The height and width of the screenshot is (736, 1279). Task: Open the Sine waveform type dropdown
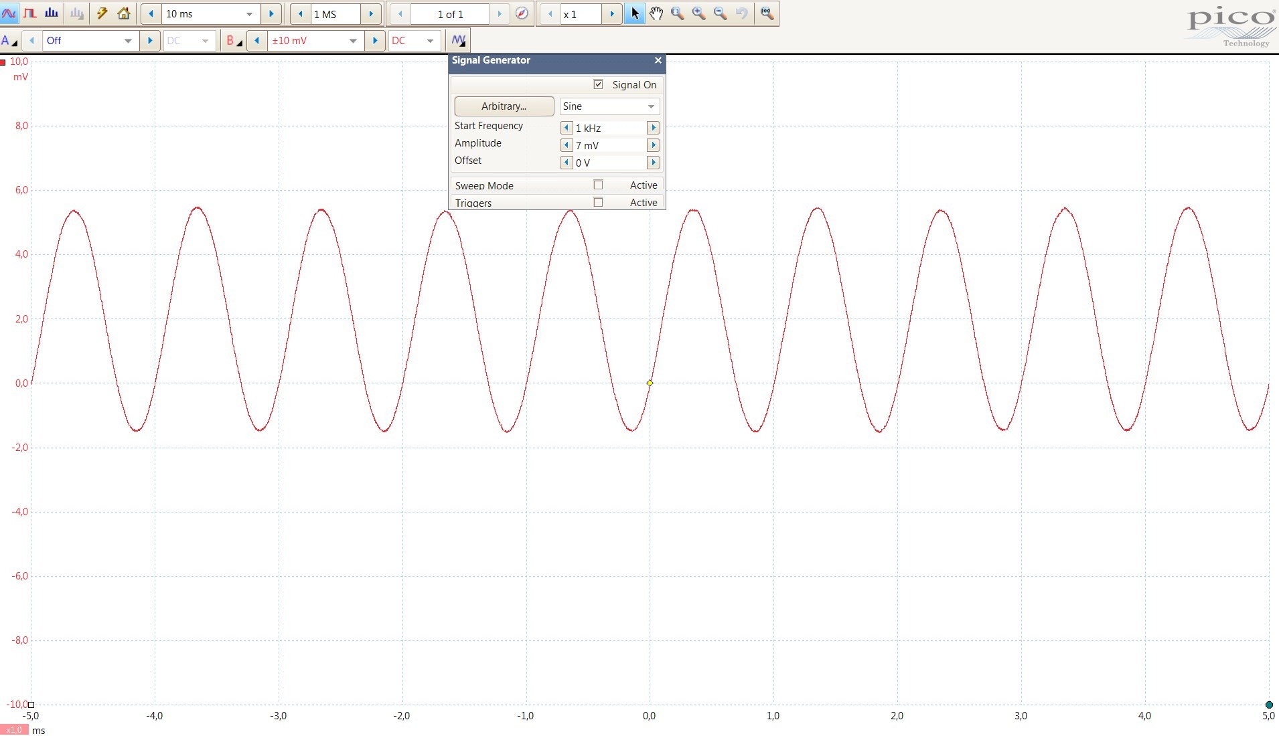[x=609, y=106]
